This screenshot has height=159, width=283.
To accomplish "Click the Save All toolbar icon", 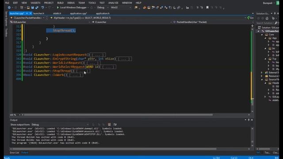I will [x=37, y=8].
